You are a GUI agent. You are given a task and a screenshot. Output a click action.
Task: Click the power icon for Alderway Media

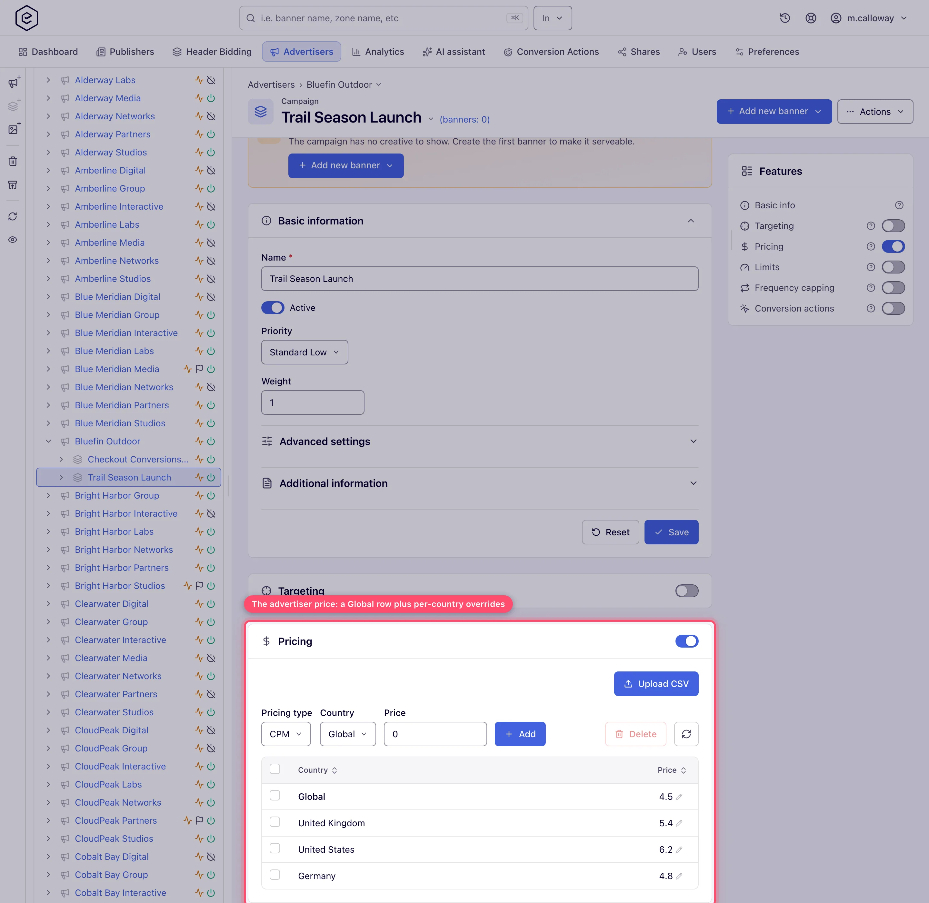point(211,98)
